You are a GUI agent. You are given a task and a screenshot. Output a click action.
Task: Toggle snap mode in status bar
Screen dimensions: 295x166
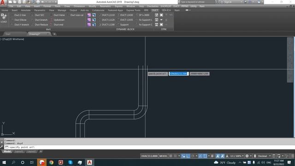[175, 156]
